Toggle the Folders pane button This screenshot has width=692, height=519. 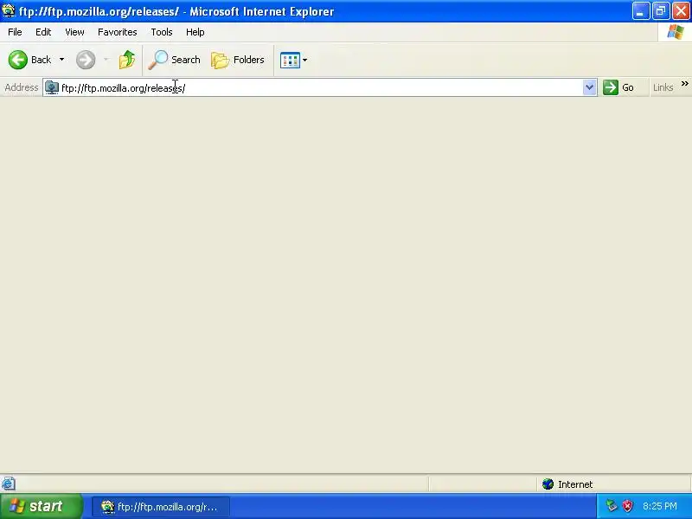238,60
